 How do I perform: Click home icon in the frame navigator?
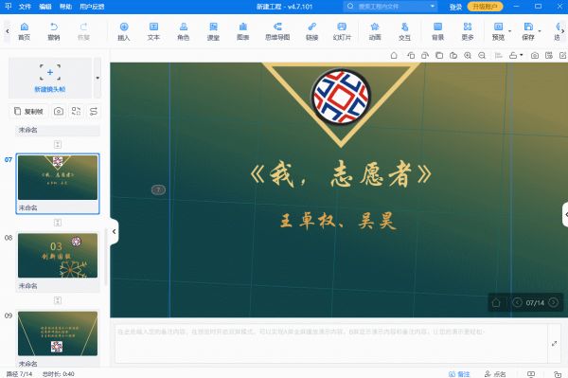(x=496, y=302)
